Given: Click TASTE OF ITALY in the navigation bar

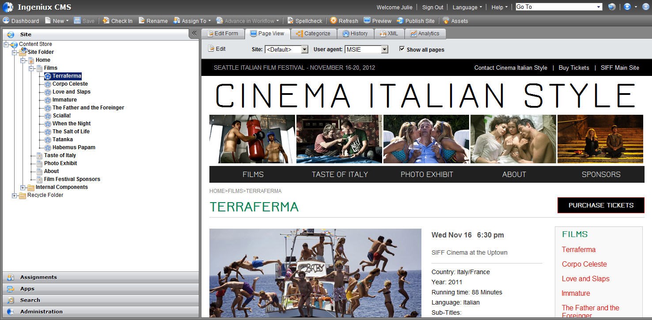Looking at the screenshot, I should tap(340, 174).
